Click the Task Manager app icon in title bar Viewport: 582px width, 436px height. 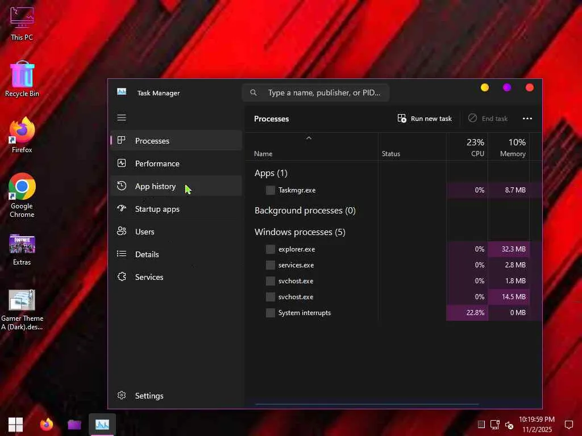(x=122, y=91)
